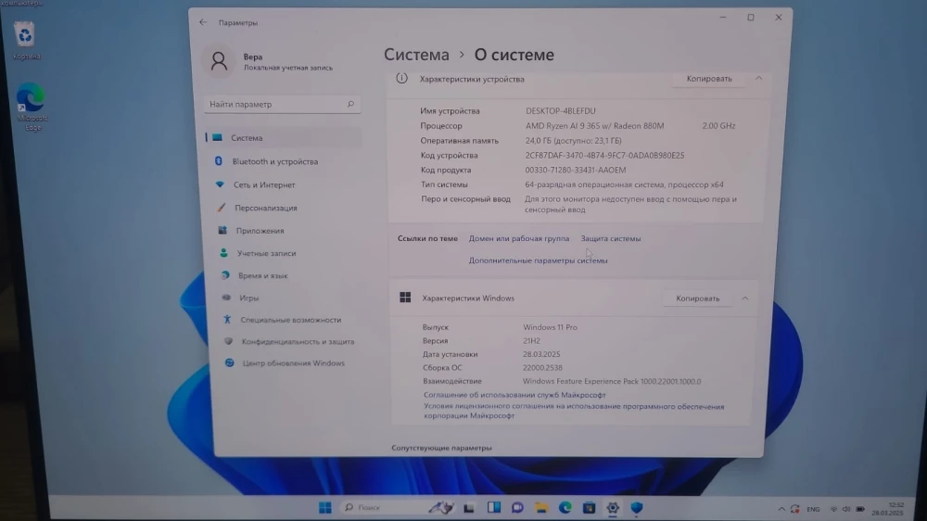Copy device specifications with Копировать
This screenshot has height=521, width=927.
709,79
